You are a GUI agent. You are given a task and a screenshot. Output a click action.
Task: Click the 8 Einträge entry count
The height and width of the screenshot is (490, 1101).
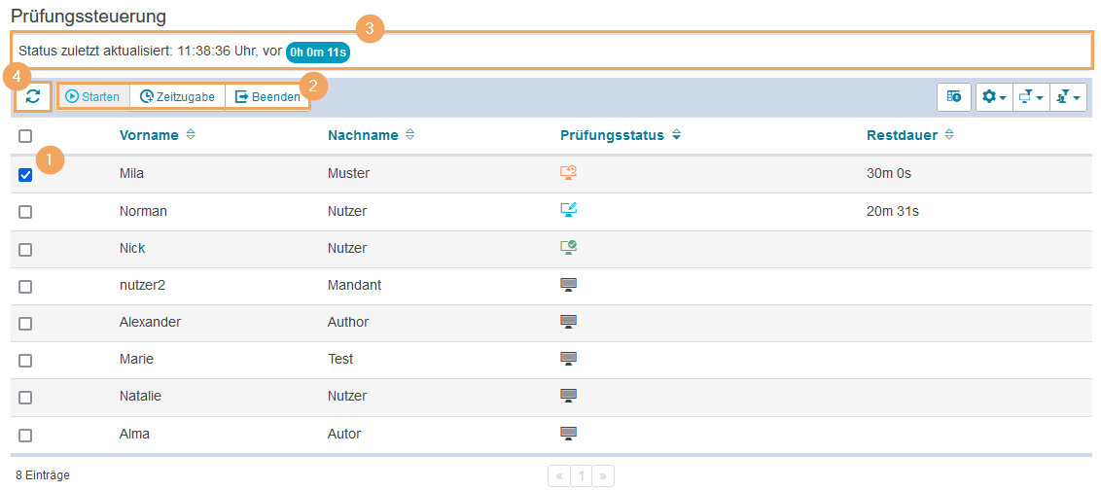[43, 475]
